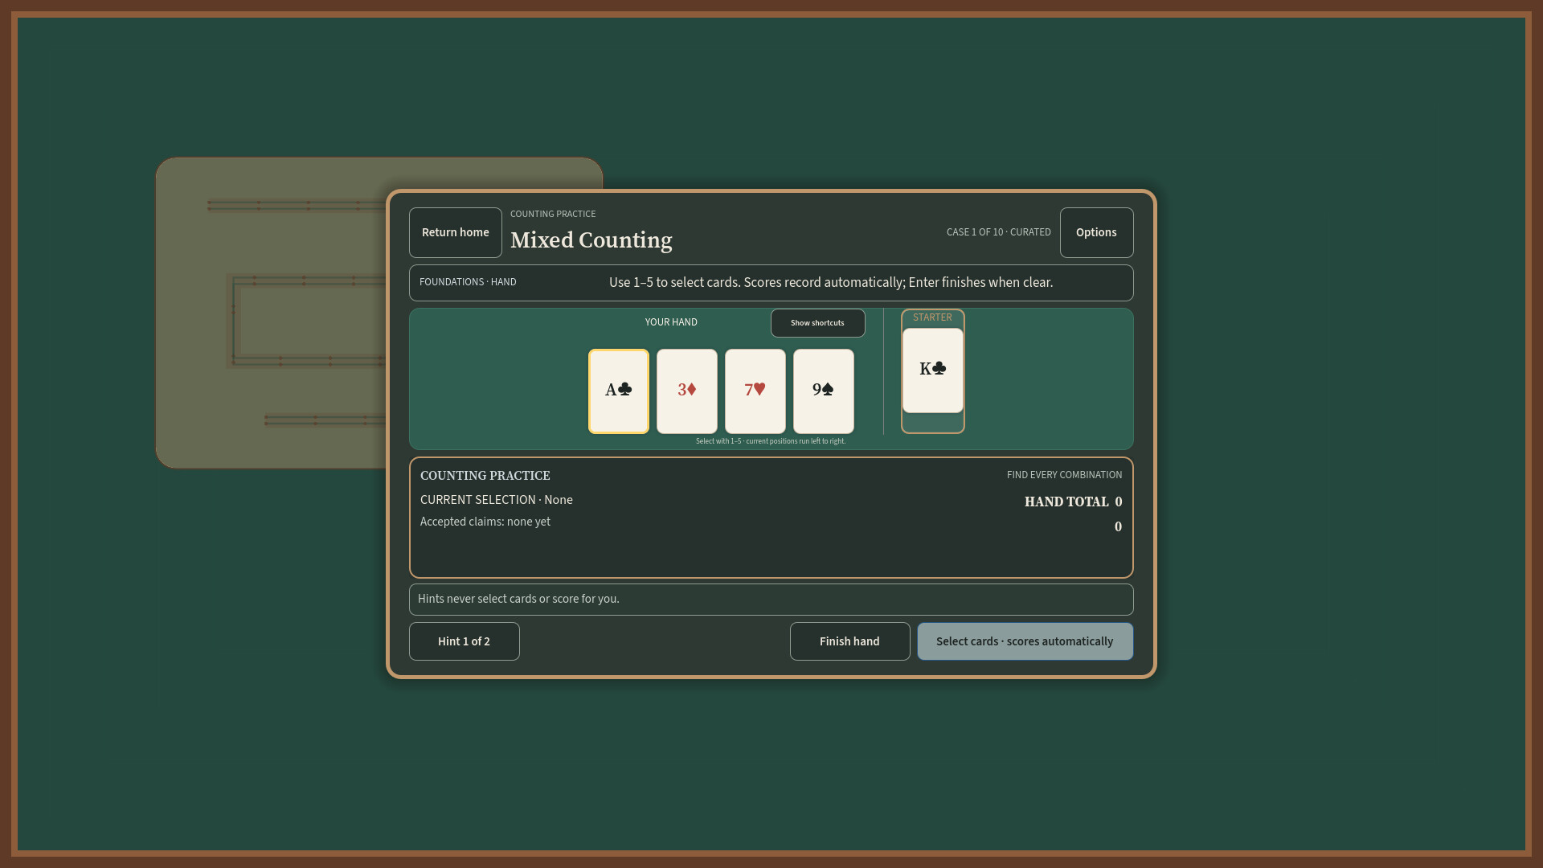Image resolution: width=1543 pixels, height=868 pixels.
Task: Click the YOUR HAND label
Action: coord(670,322)
